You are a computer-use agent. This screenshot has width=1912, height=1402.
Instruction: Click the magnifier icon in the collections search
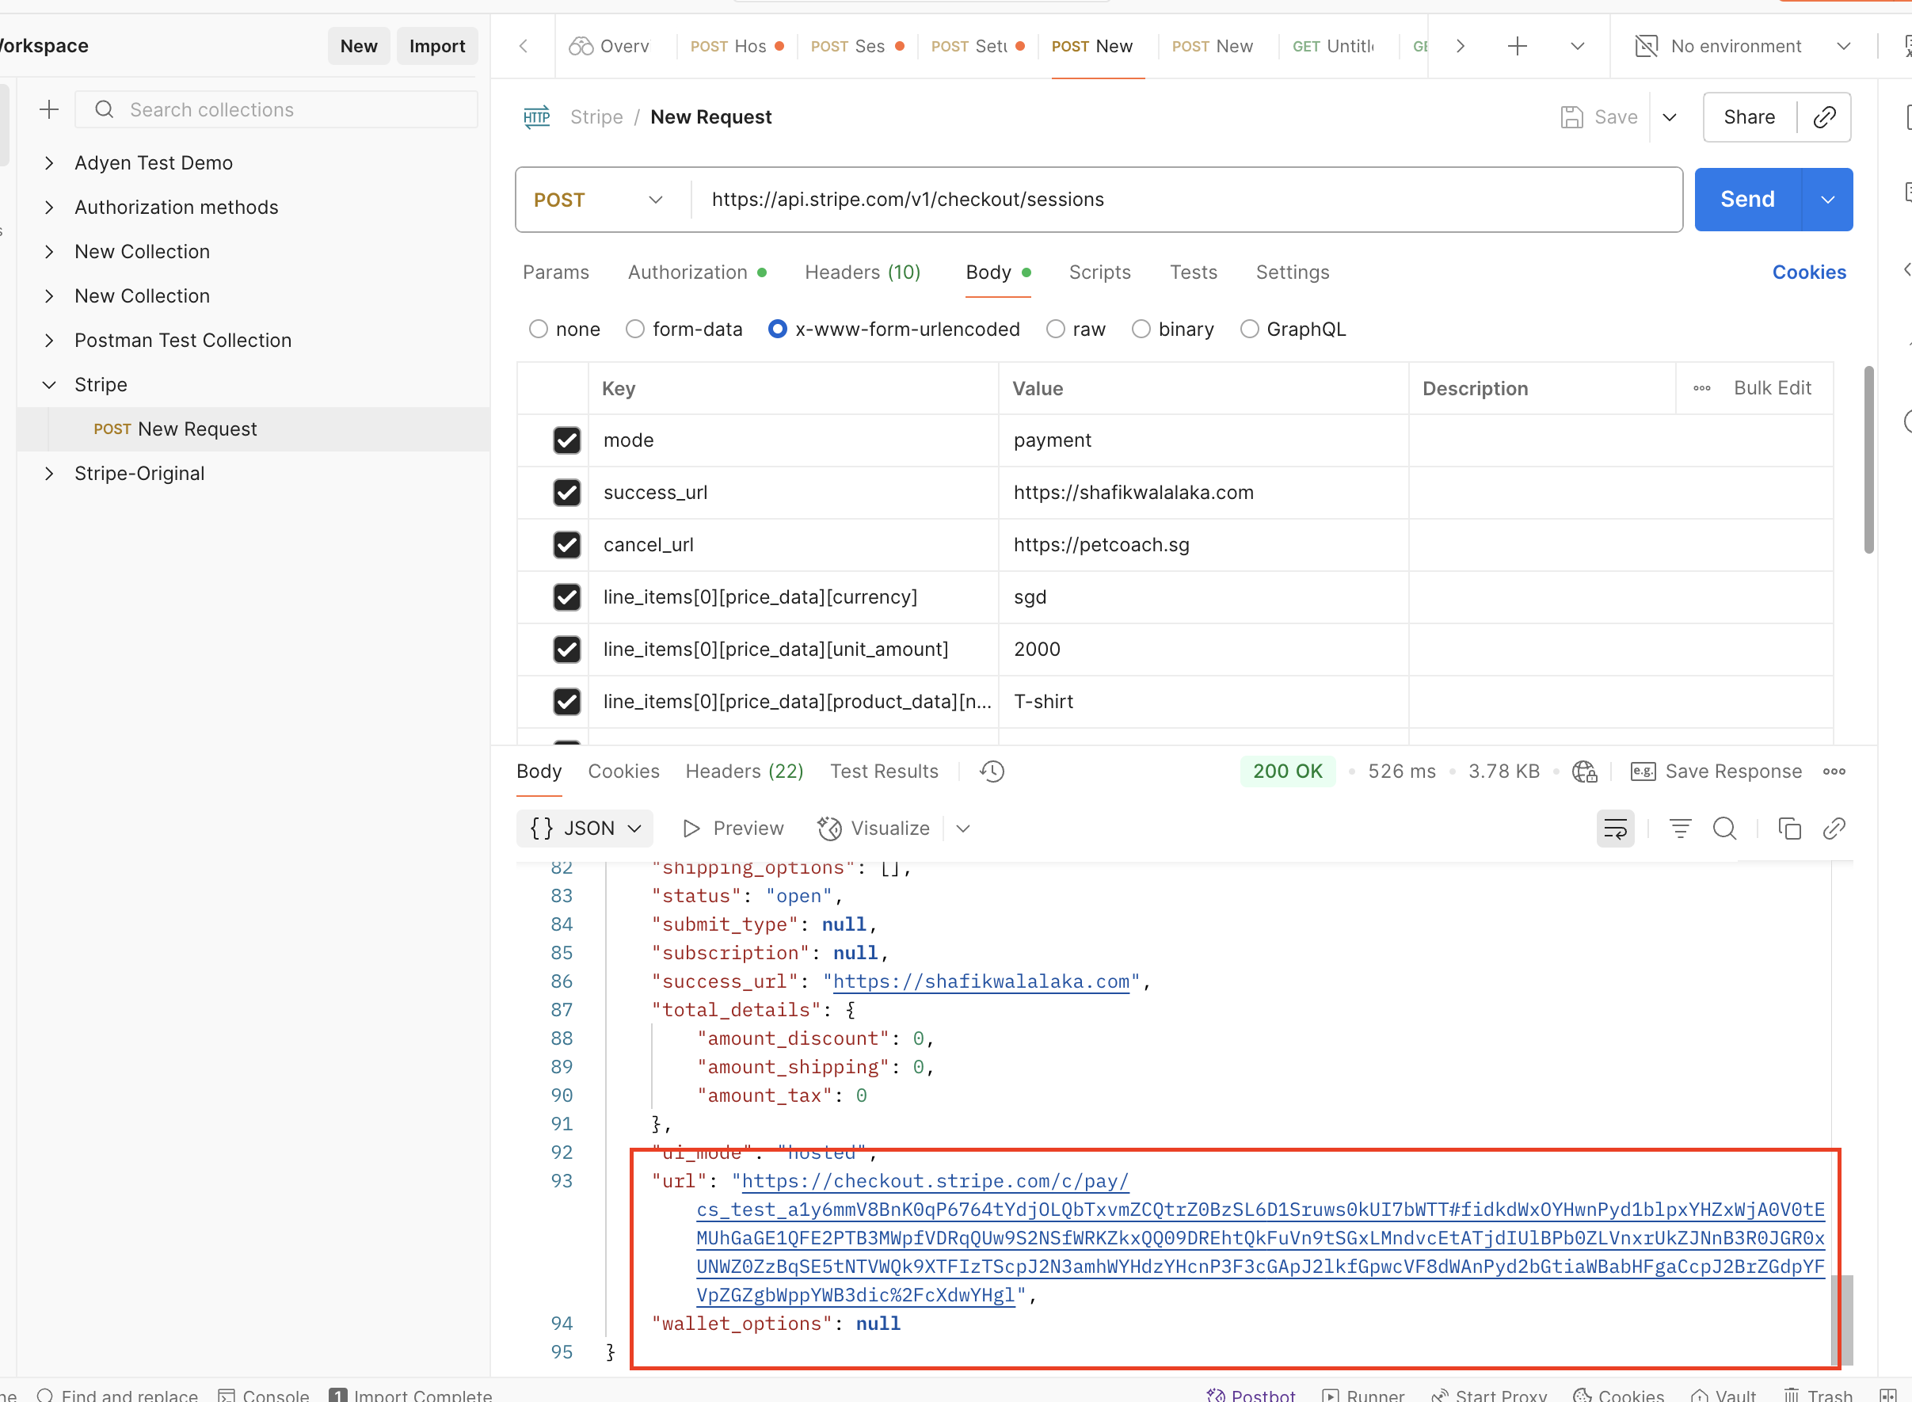coord(105,109)
